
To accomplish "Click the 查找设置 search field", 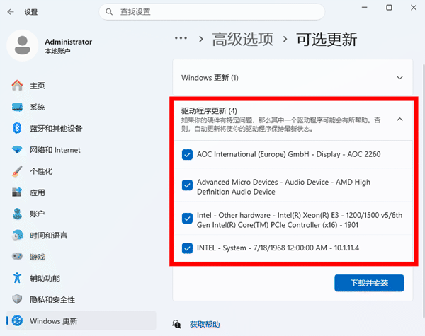I will 212,12.
